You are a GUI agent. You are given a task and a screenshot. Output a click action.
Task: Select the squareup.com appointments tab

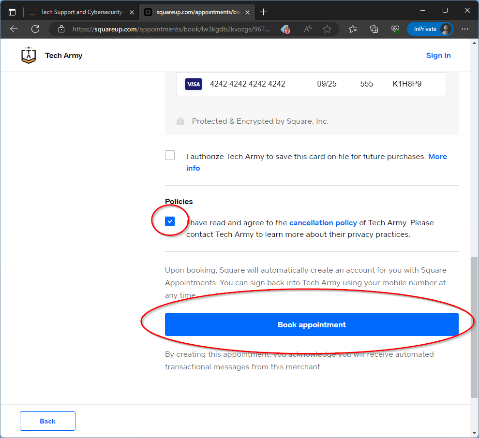coord(197,12)
